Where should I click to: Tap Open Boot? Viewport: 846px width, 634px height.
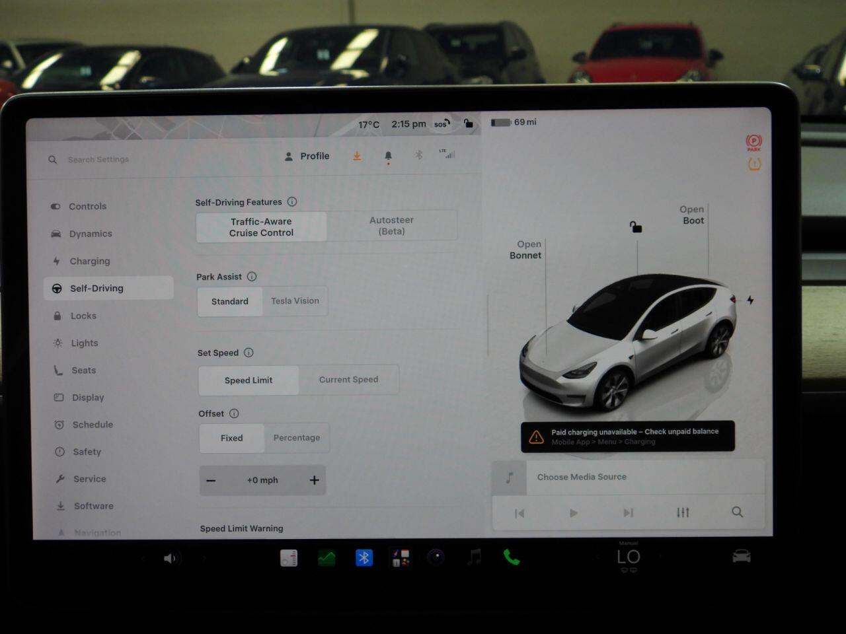(692, 215)
